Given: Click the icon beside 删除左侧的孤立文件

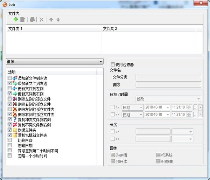Looking at the screenshot, I should click(x=15, y=99).
